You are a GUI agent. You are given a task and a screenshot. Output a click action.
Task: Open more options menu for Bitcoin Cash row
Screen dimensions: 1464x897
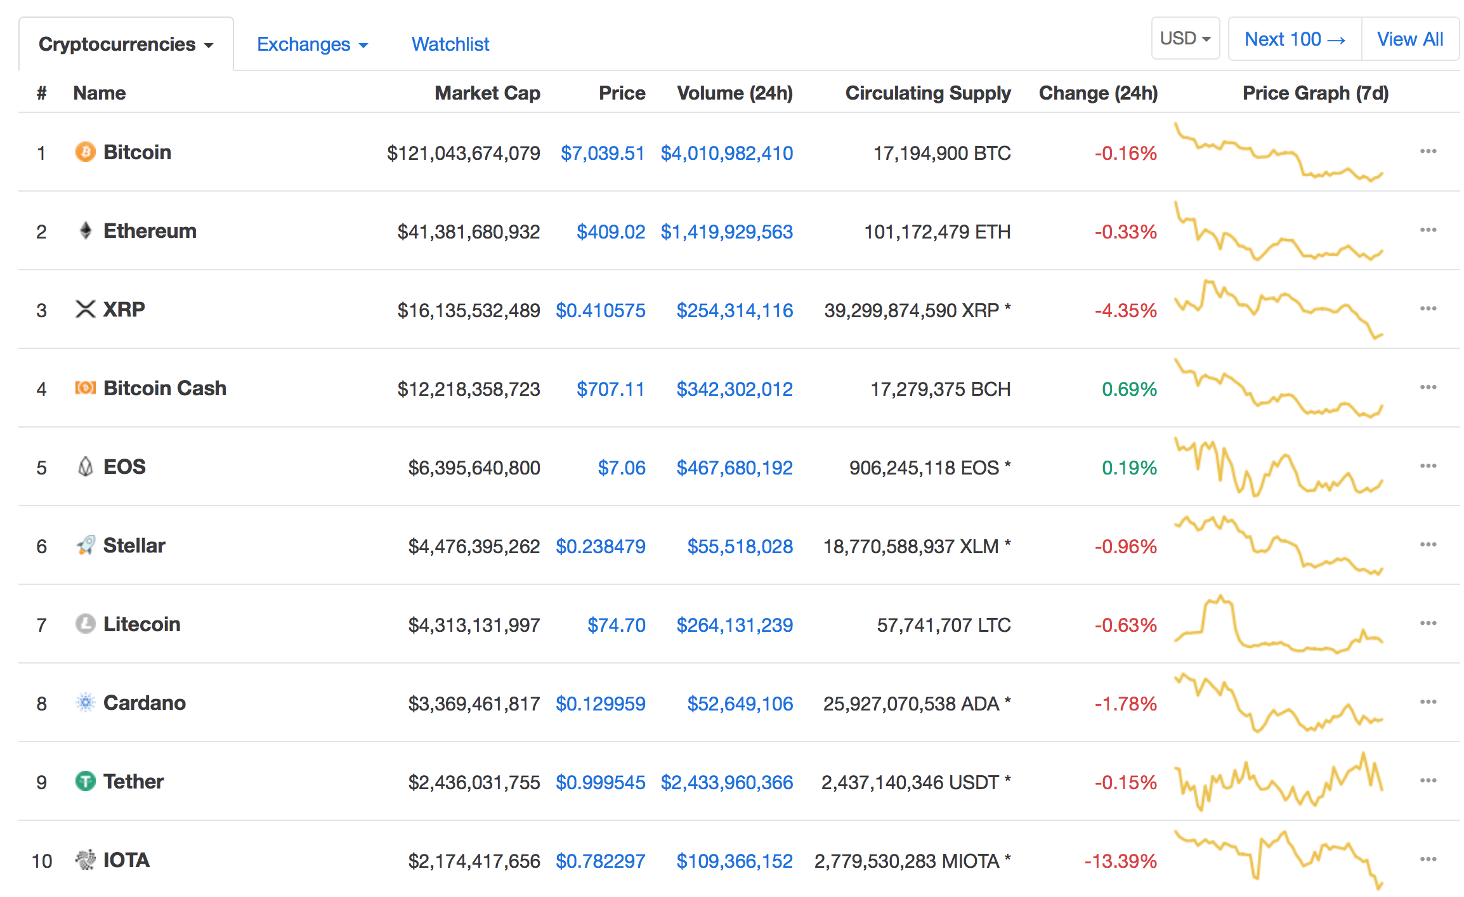coord(1428,387)
